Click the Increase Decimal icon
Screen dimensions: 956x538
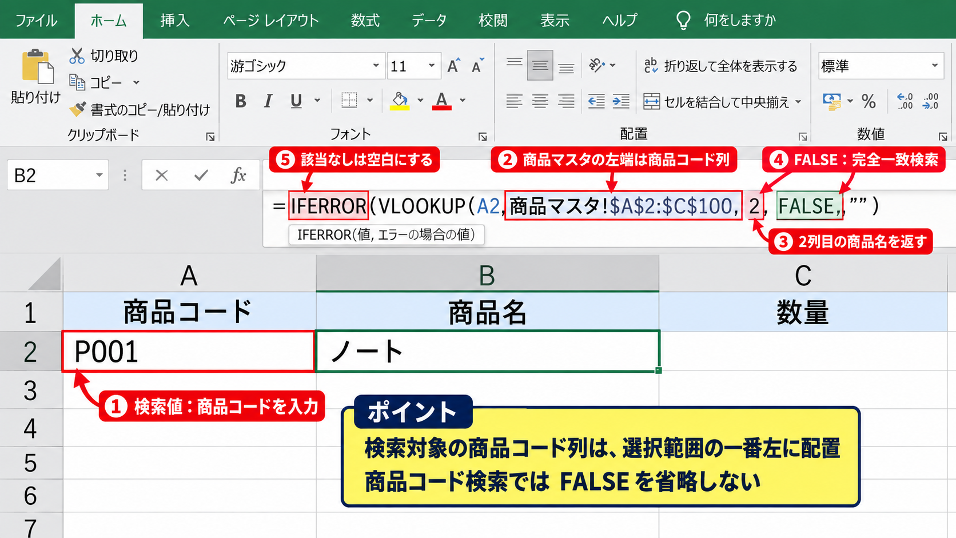(905, 101)
